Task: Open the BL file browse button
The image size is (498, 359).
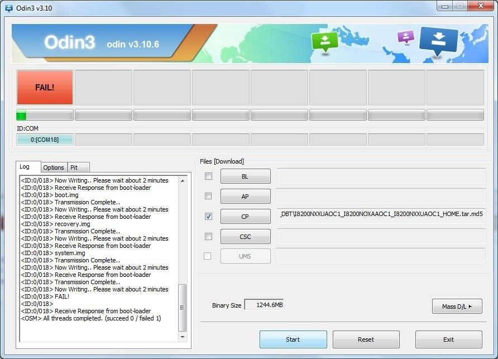Action: tap(246, 176)
